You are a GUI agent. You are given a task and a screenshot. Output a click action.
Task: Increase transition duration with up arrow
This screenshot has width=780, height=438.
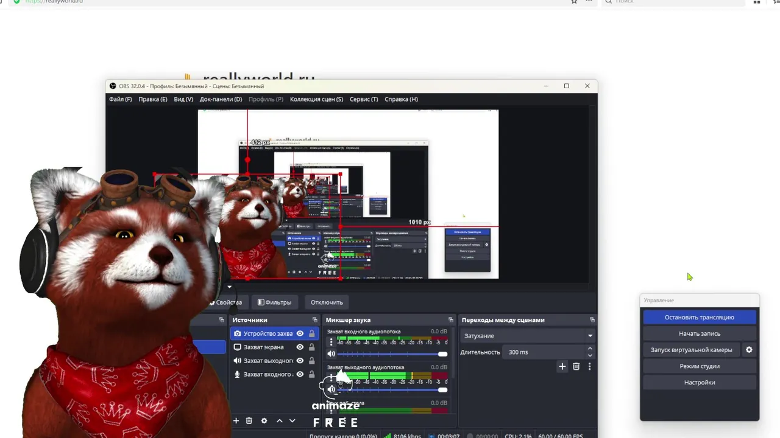coord(589,349)
